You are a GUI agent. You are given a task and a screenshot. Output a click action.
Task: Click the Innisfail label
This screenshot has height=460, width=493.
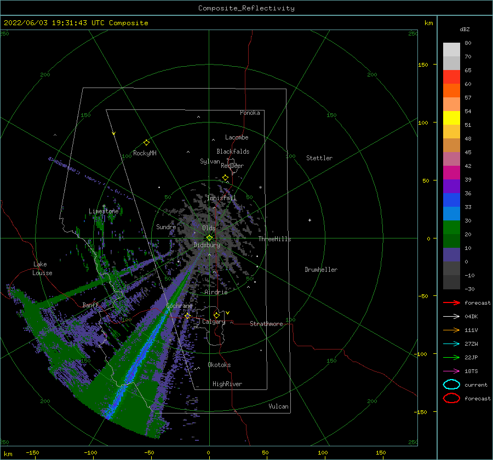(x=222, y=198)
